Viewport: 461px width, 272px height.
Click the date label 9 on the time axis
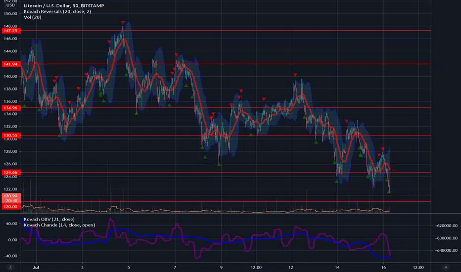pyautogui.click(x=221, y=268)
